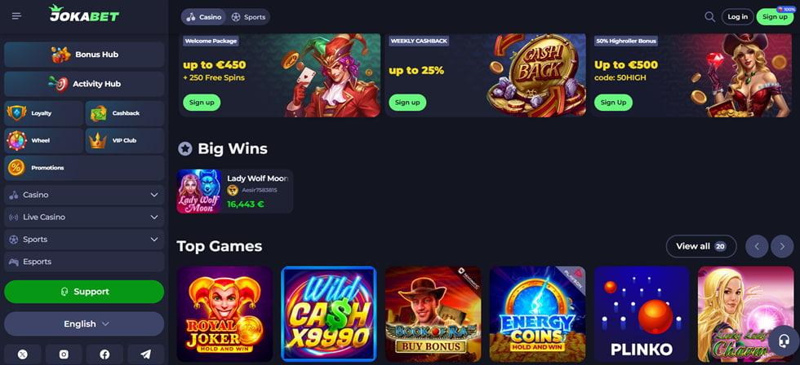
Task: Switch to Casino mode toggle
Action: [x=204, y=17]
